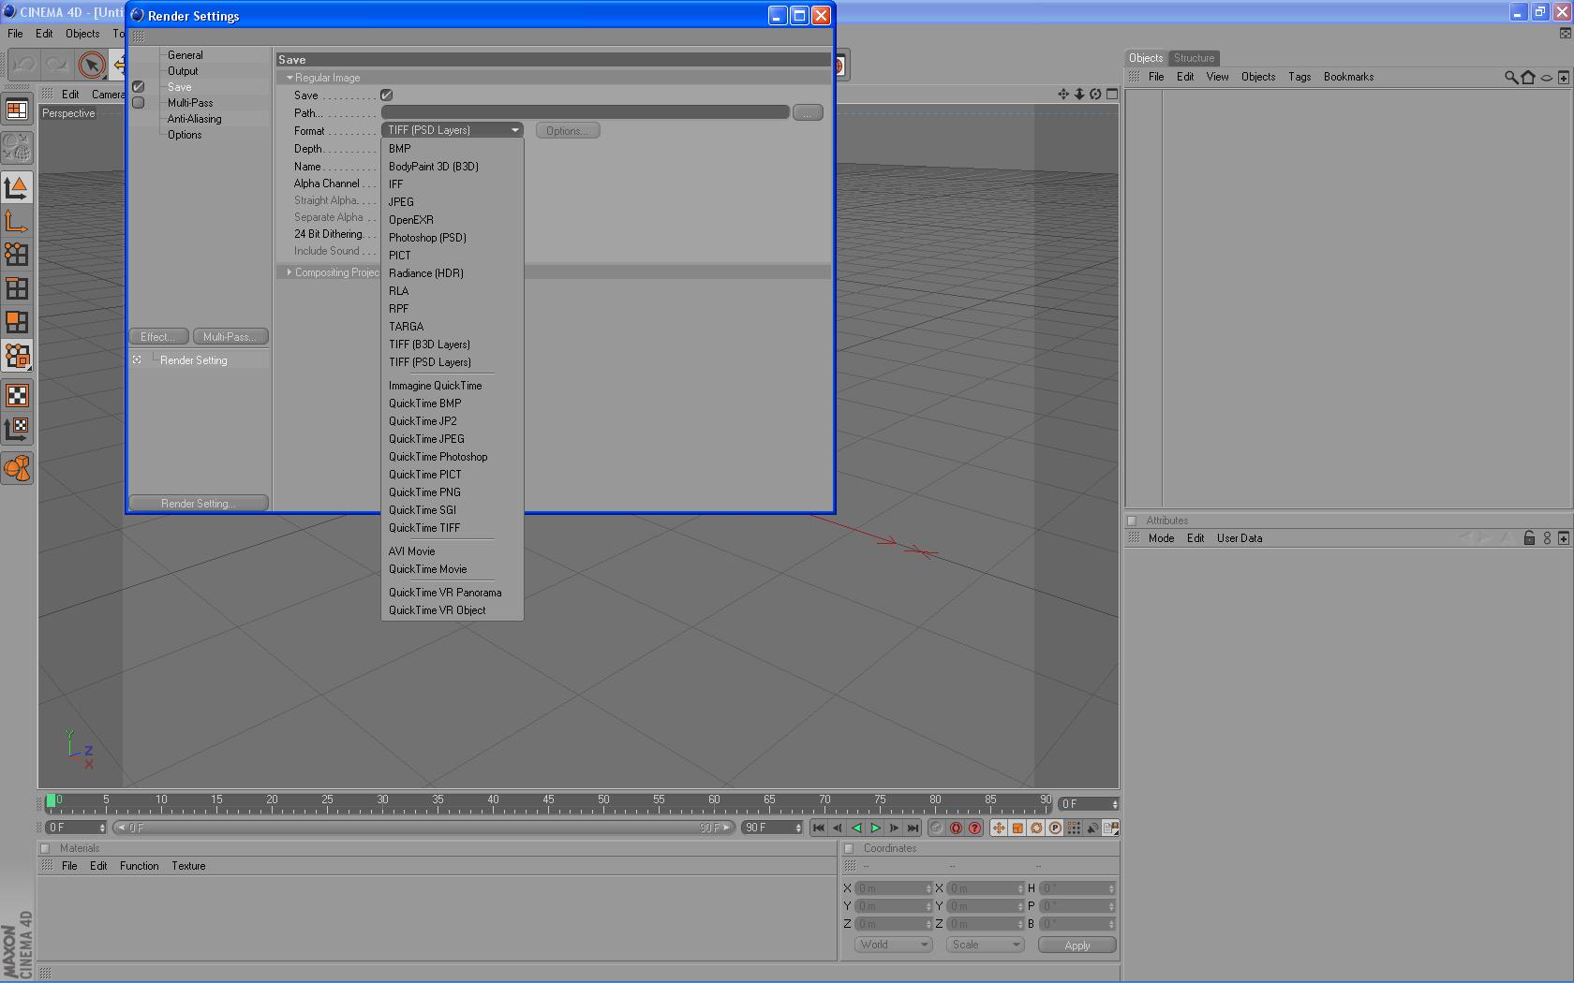Play the animation forward

875,828
